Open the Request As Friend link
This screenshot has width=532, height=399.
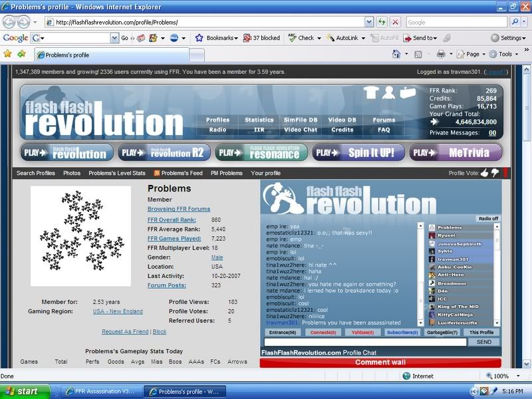125,331
